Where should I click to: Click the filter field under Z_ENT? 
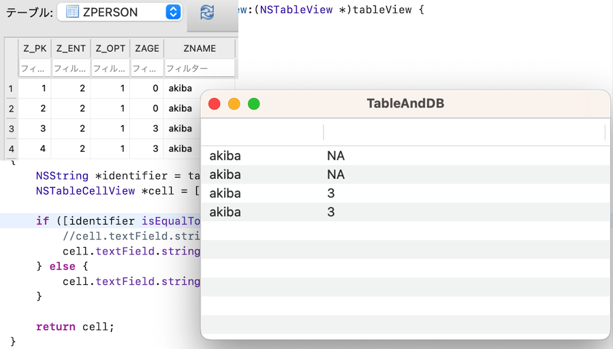[x=70, y=69]
